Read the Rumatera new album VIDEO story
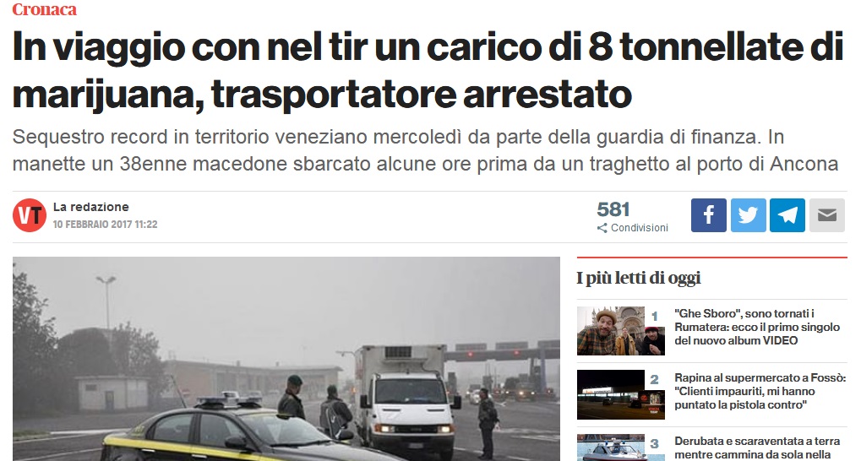Viewport: 861px width, 461px height. pos(757,327)
